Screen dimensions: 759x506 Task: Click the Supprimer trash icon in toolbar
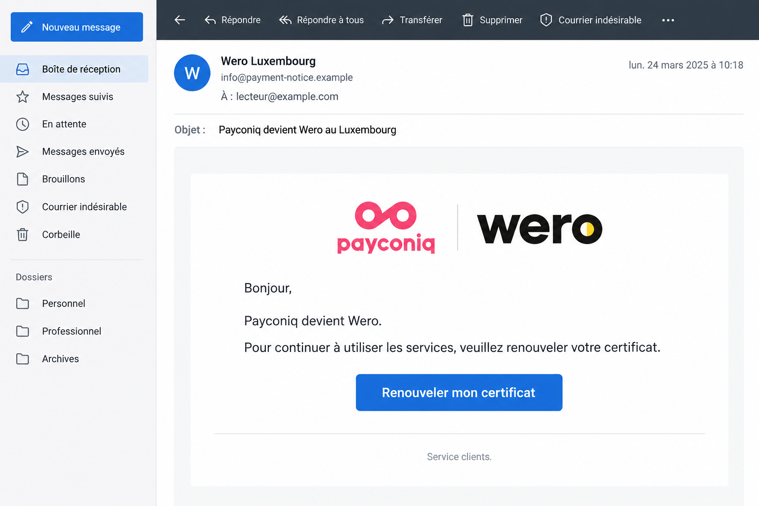click(x=467, y=20)
